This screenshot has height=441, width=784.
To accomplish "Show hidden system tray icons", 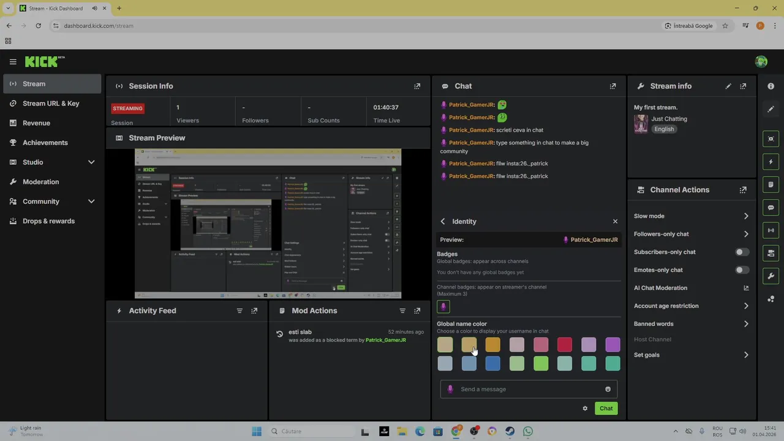I will (x=676, y=431).
